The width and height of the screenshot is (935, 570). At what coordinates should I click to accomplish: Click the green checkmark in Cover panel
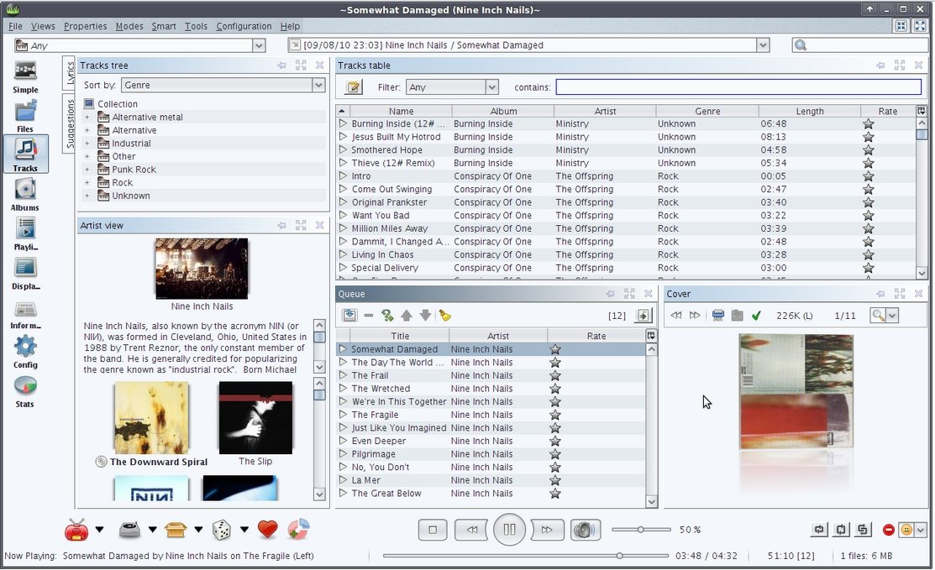(x=756, y=316)
